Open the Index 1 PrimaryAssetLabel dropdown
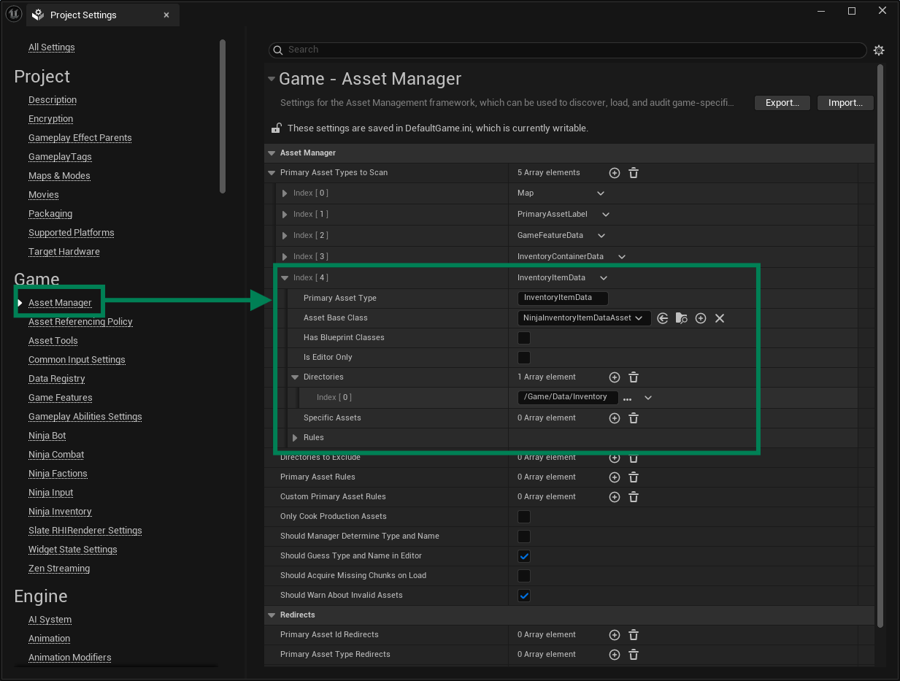This screenshot has width=900, height=681. click(604, 214)
